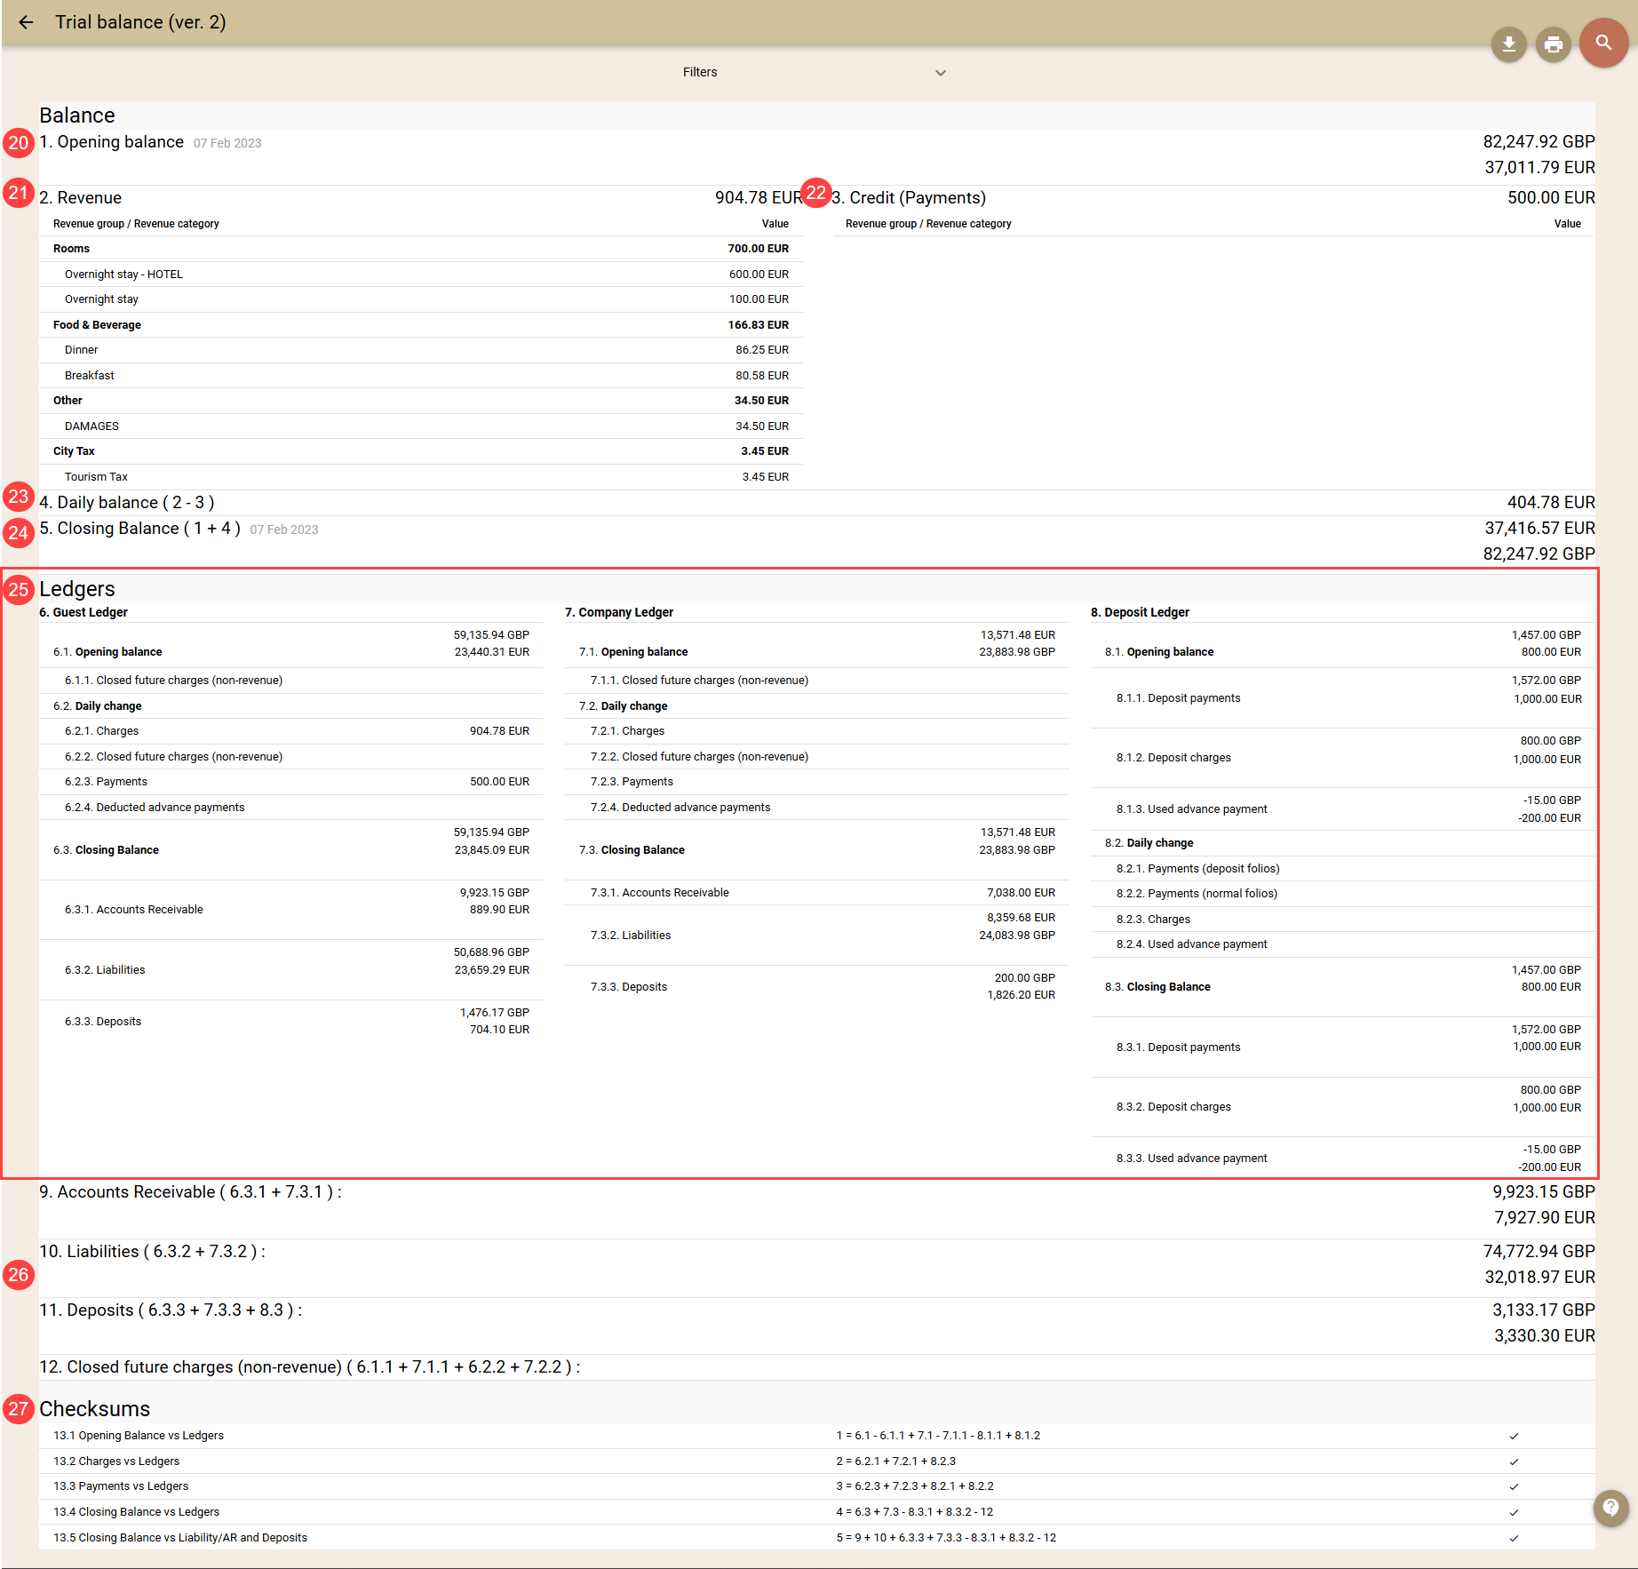This screenshot has height=1569, width=1638.
Task: Select 7.3.2. Liabilities row
Action: [817, 936]
